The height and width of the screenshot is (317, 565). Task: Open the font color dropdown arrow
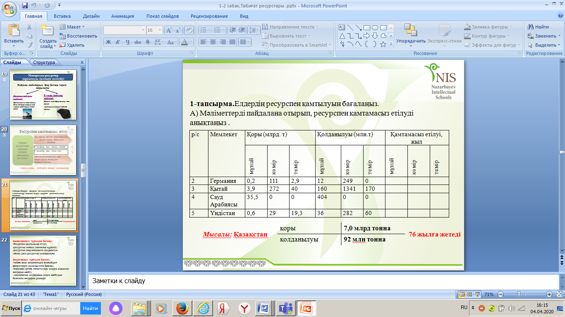click(192, 42)
